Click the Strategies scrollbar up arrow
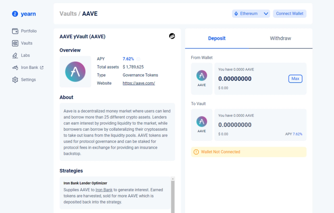The width and height of the screenshot is (334, 213). (x=173, y=179)
